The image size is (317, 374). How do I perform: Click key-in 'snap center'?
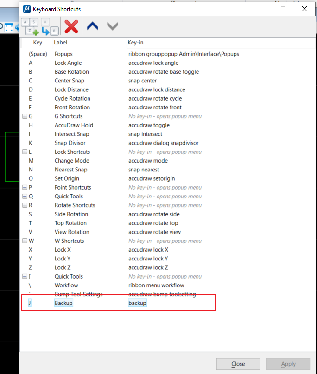tap(142, 81)
